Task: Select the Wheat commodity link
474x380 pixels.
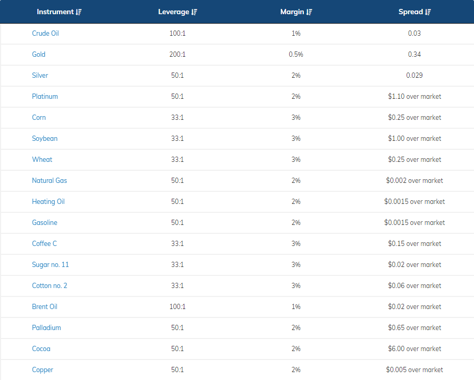Action: (x=42, y=159)
